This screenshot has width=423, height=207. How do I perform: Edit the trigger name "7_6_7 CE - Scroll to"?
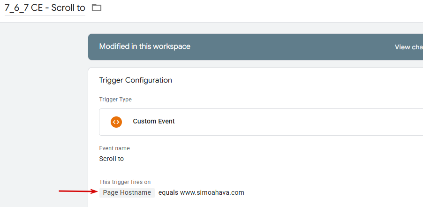point(45,8)
